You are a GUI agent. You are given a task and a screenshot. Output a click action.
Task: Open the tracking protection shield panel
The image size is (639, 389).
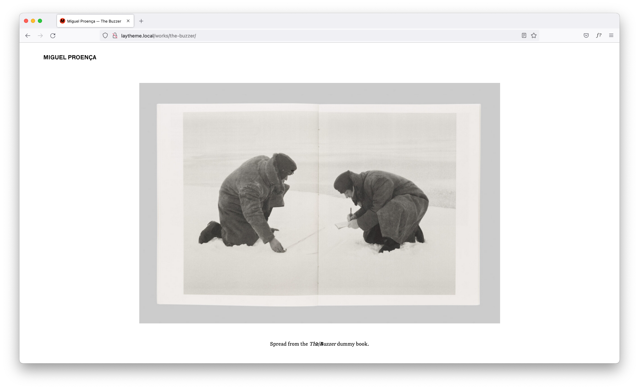pos(105,35)
